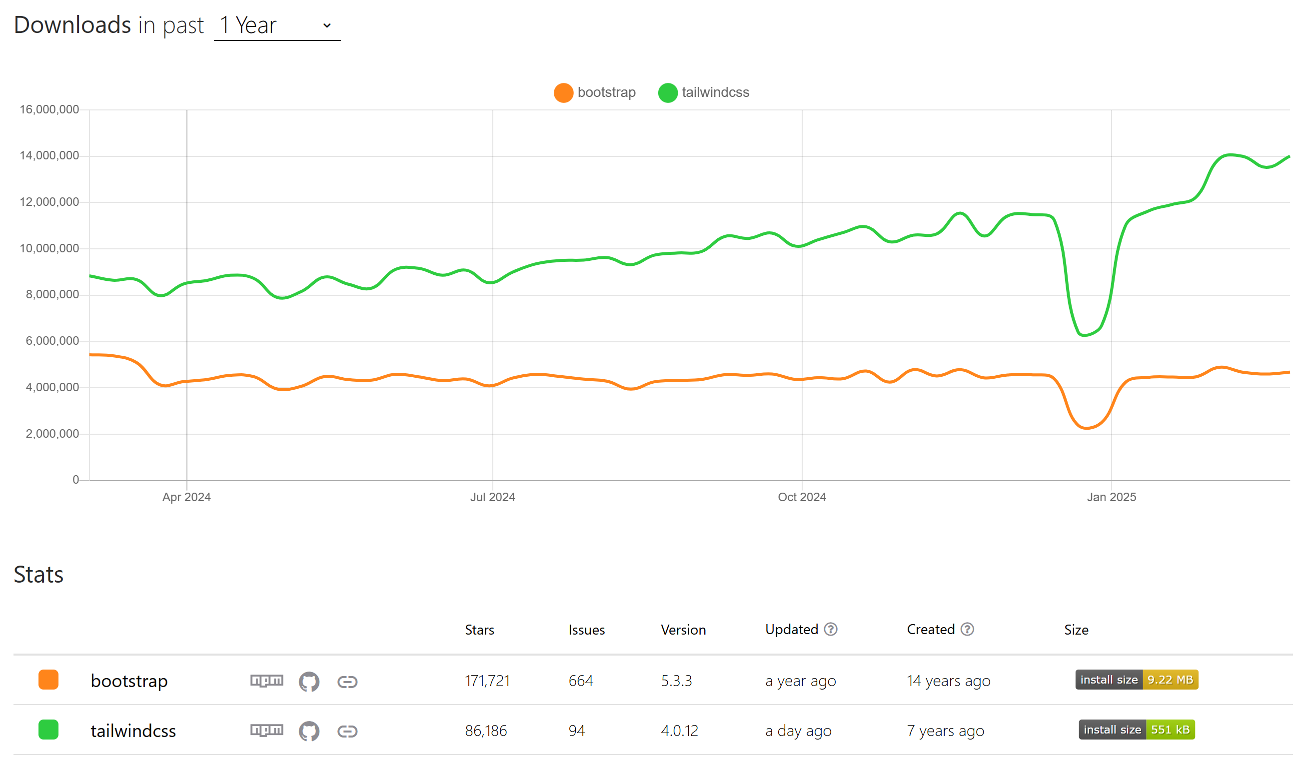Click bootstrap's '14 years ago' created value
The image size is (1307, 766).
click(x=948, y=681)
